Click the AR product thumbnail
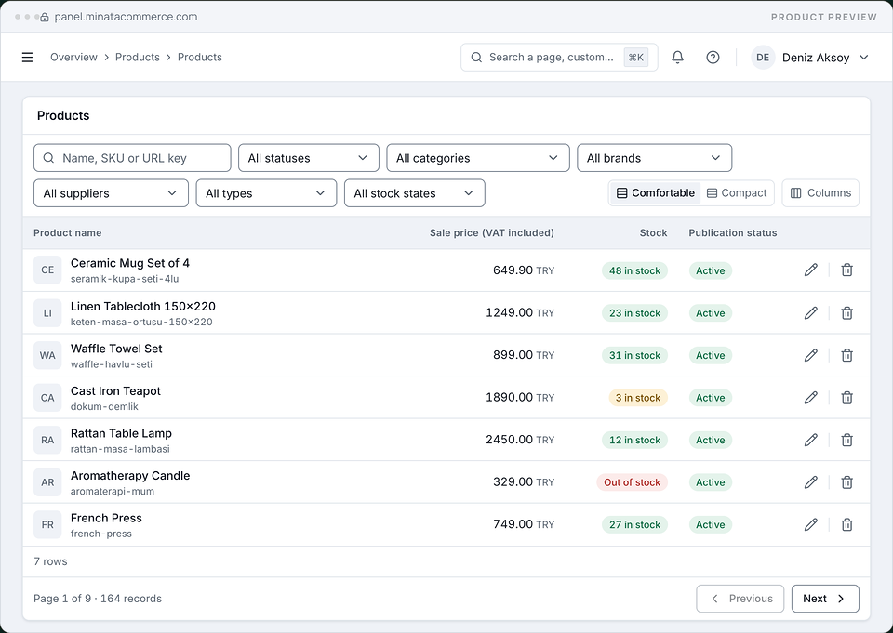The height and width of the screenshot is (633, 893). [x=47, y=482]
